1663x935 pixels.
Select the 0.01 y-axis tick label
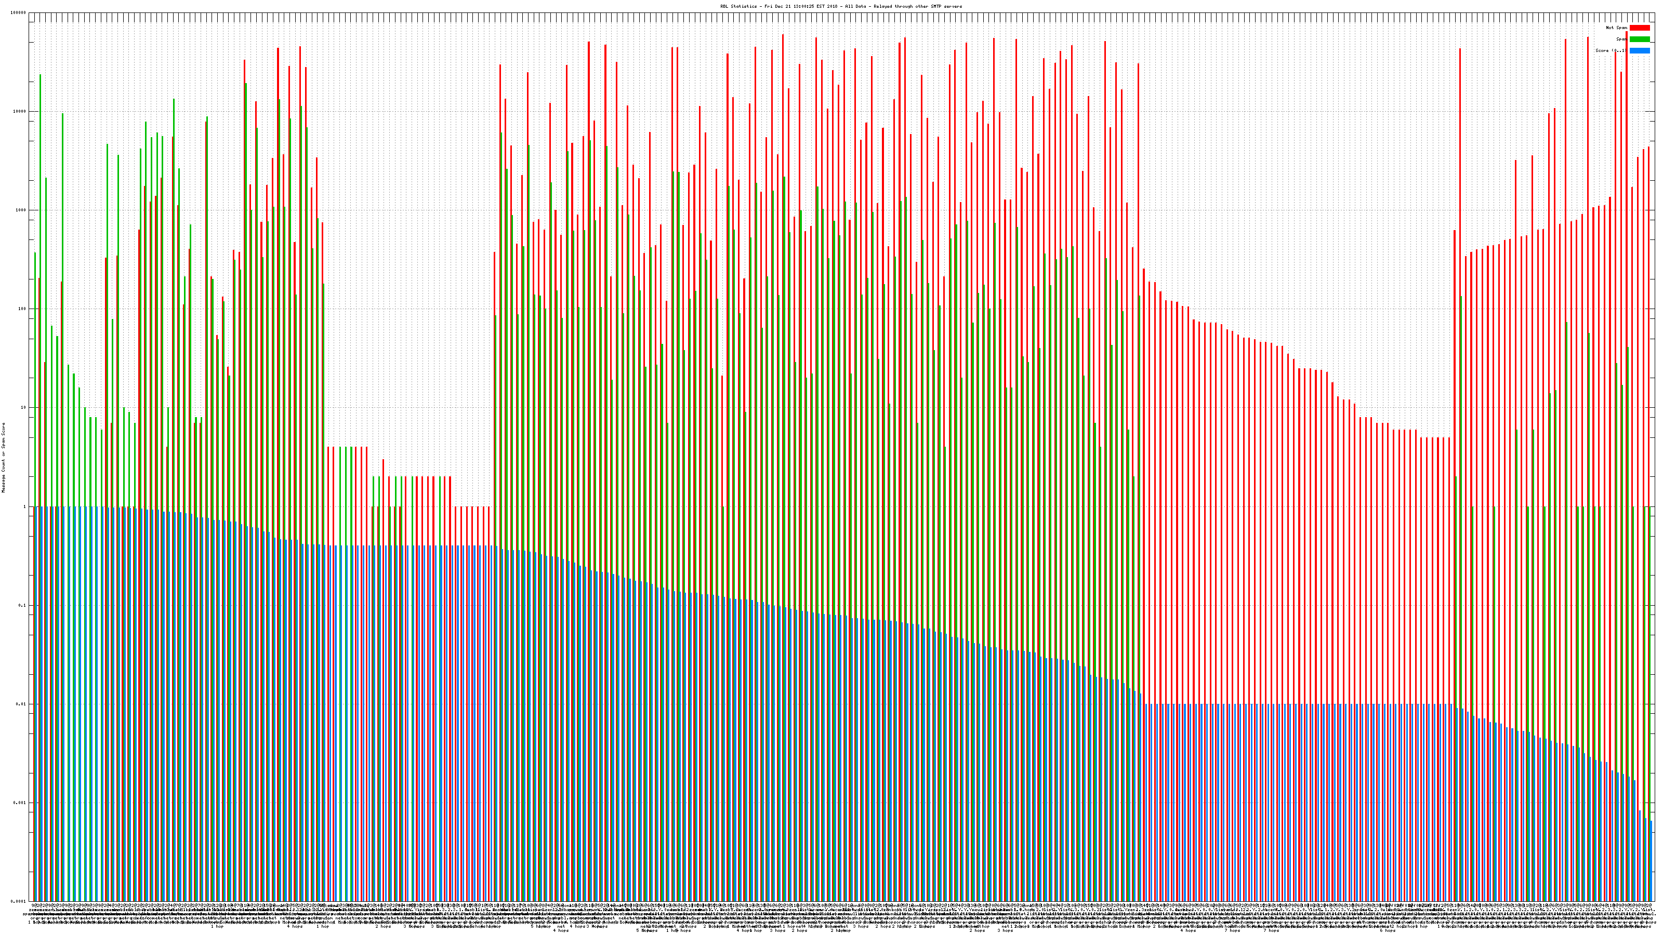[x=21, y=704]
